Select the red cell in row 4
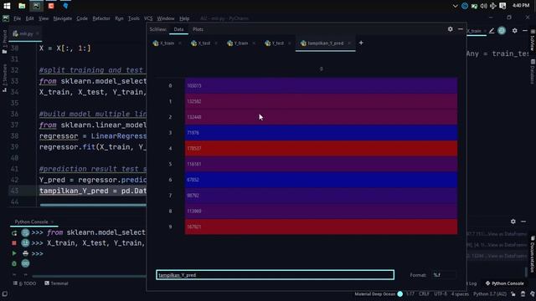 (321, 149)
